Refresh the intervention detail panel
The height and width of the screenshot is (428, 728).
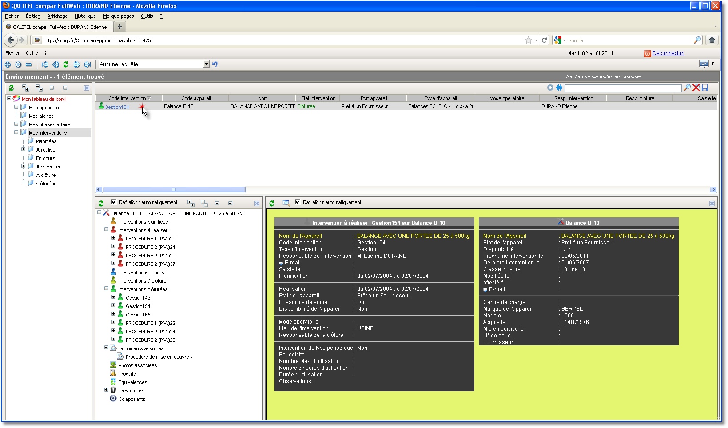271,203
